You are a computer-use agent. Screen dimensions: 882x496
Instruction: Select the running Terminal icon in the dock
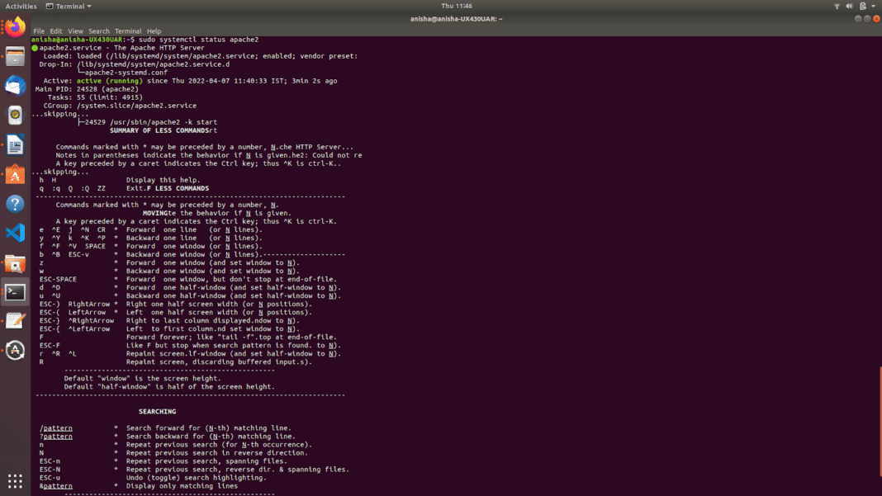(x=14, y=293)
